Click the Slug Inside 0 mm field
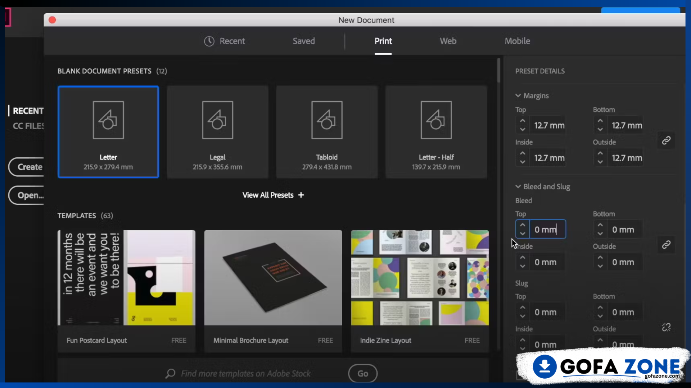 (547, 344)
